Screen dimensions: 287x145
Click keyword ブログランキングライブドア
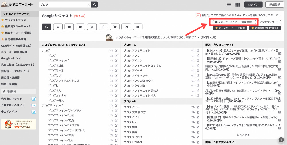(65, 110)
